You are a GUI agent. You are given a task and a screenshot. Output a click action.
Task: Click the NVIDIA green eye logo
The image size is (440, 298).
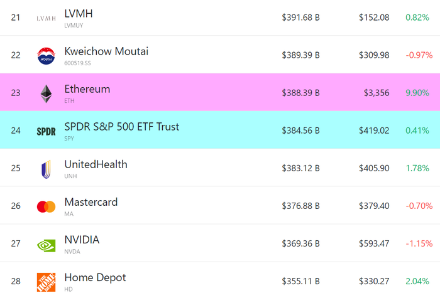click(x=46, y=245)
